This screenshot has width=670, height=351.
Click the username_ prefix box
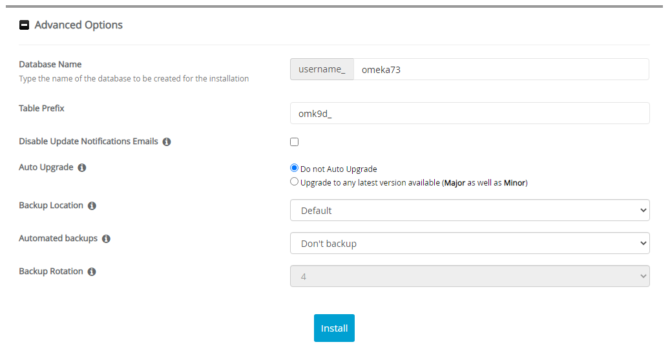coord(322,70)
